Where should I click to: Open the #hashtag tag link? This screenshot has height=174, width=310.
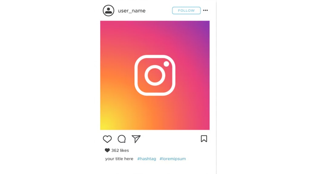[147, 159]
